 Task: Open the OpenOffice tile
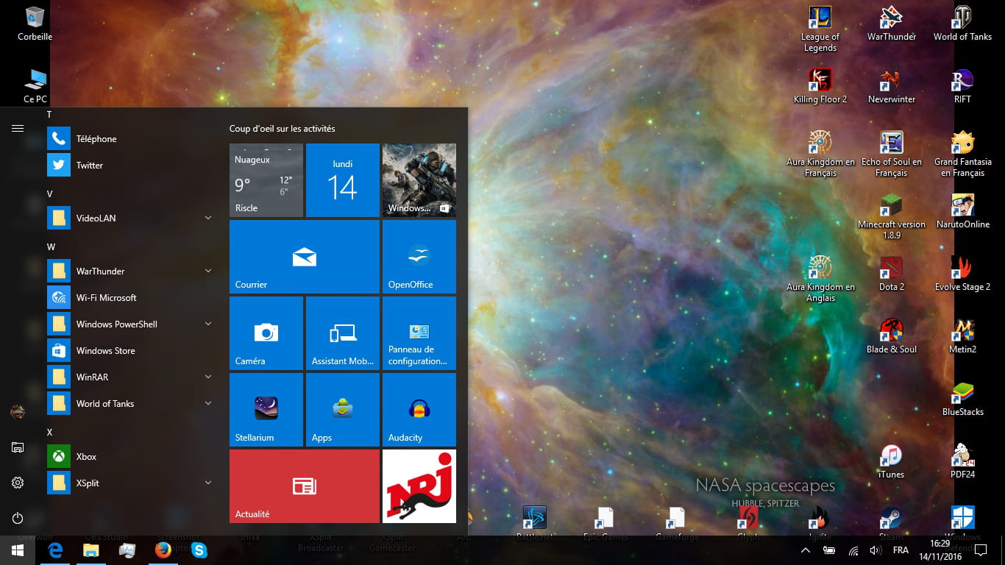(419, 257)
